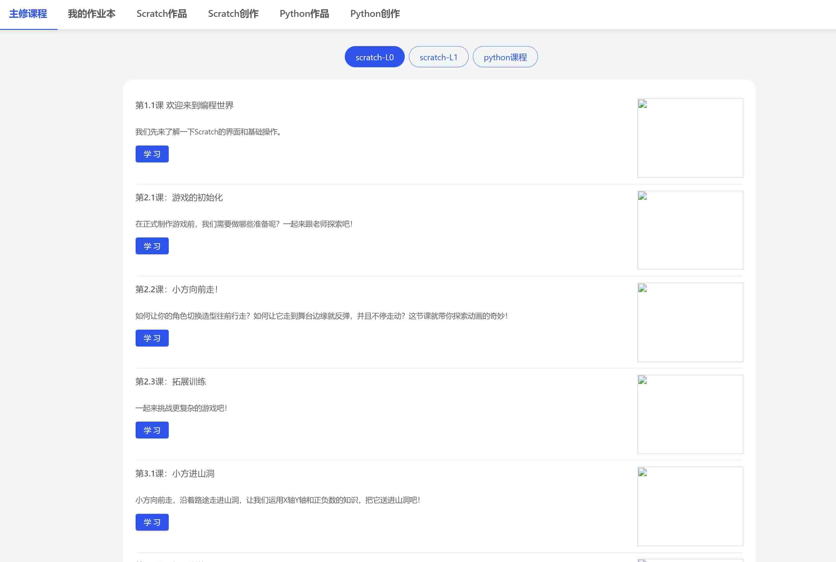Open thumbnail for lesson 2.1
The height and width of the screenshot is (562, 836).
point(690,230)
